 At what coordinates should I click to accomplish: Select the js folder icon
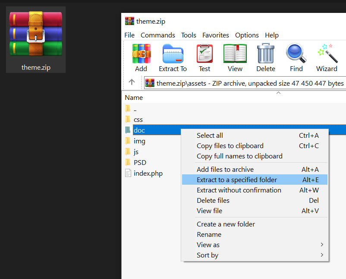[128, 151]
